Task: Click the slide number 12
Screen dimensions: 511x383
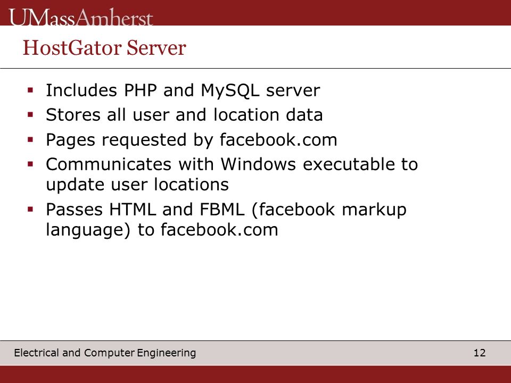Action: pos(480,353)
